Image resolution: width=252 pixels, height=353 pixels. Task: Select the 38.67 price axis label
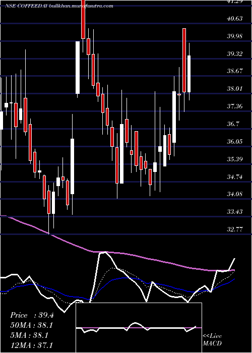coord(235,71)
